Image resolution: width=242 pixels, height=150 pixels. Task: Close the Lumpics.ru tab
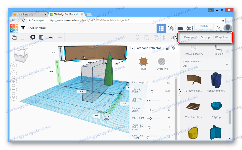coord(45,14)
